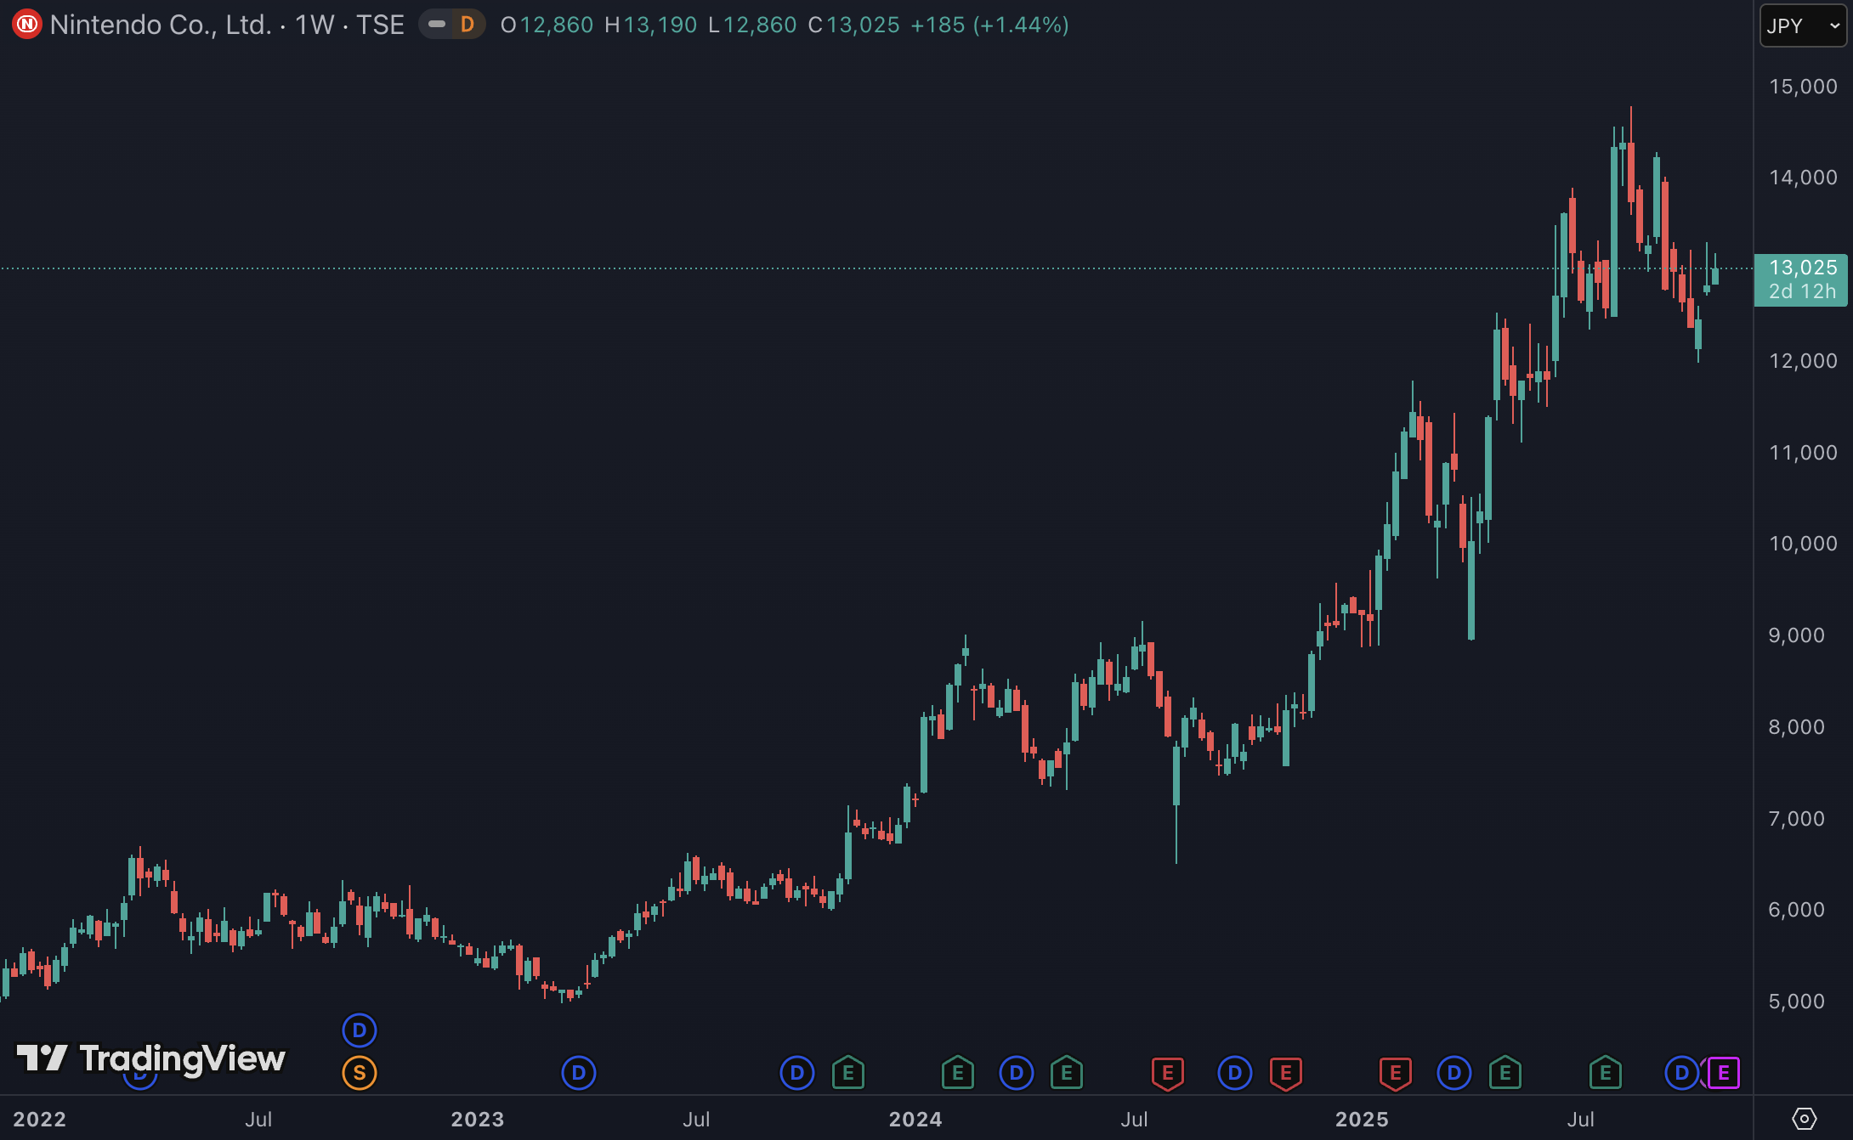The height and width of the screenshot is (1140, 1853).
Task: Click the 2025 label on the time axis
Action: pyautogui.click(x=1362, y=1120)
